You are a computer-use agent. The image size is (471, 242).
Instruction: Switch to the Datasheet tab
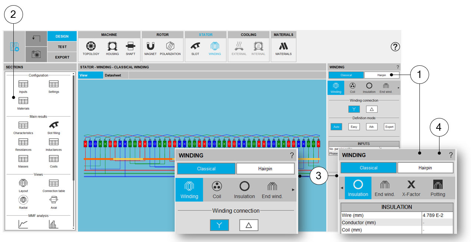pos(111,75)
